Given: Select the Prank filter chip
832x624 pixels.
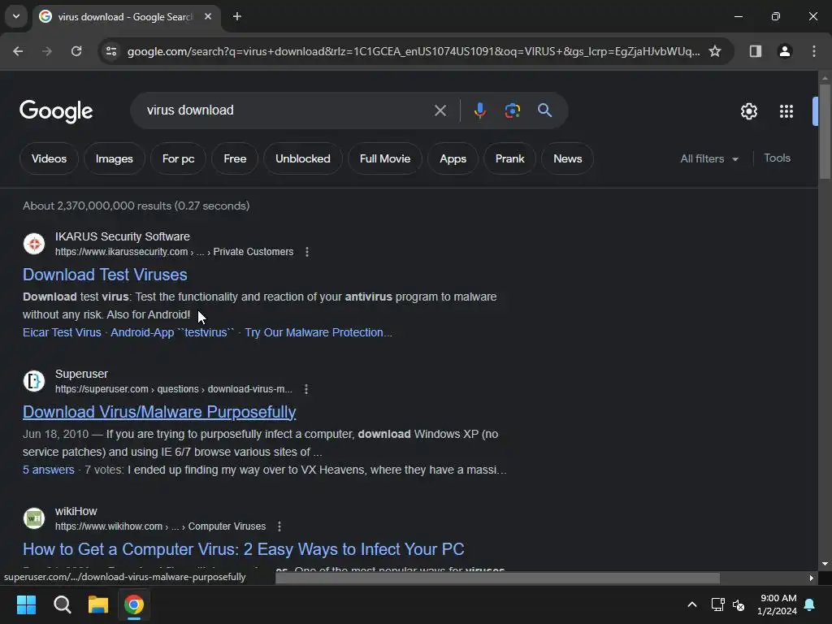Looking at the screenshot, I should (x=509, y=158).
